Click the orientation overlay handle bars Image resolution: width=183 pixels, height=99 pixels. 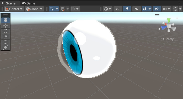click(157, 15)
